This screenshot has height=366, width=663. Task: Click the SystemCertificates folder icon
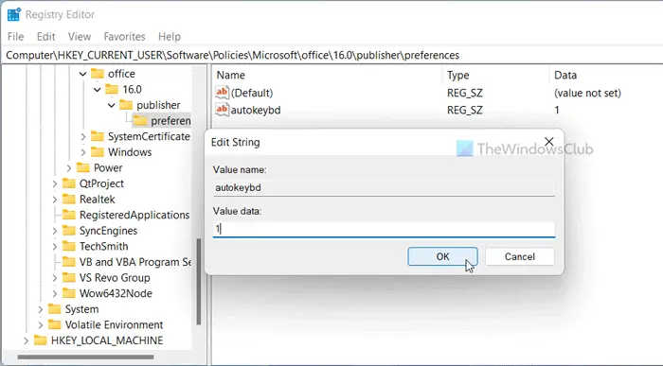[x=98, y=136]
